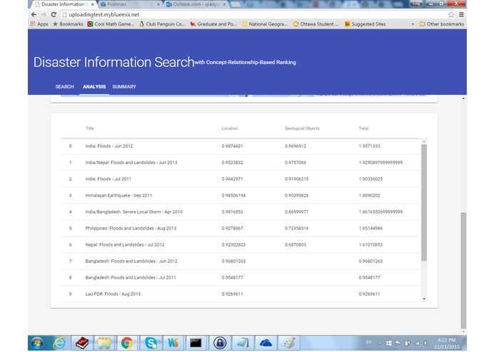Open the Chrome hamburger menu
This screenshot has height=352, width=496.
point(462,14)
